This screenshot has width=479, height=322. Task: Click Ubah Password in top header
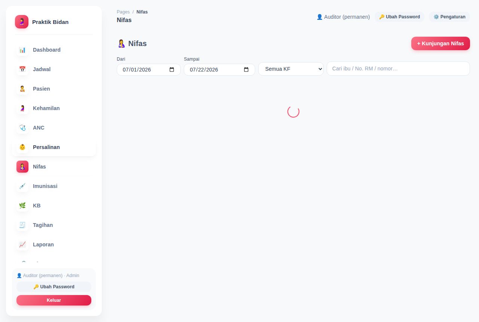(399, 17)
